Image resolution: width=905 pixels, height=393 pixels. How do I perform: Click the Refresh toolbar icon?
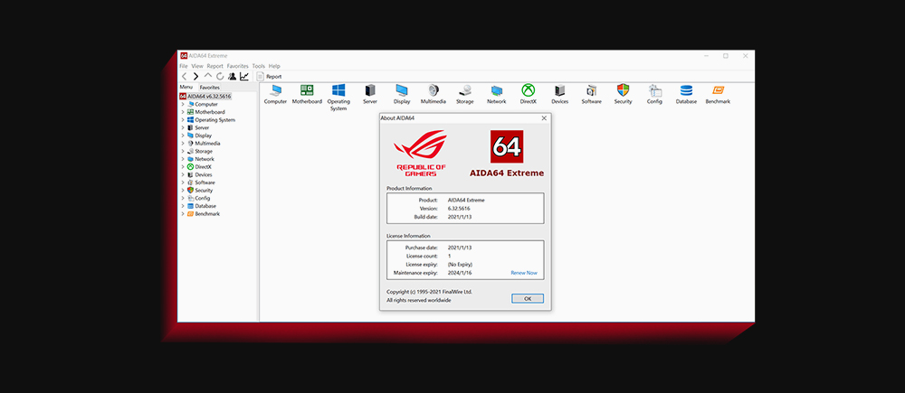click(x=220, y=76)
